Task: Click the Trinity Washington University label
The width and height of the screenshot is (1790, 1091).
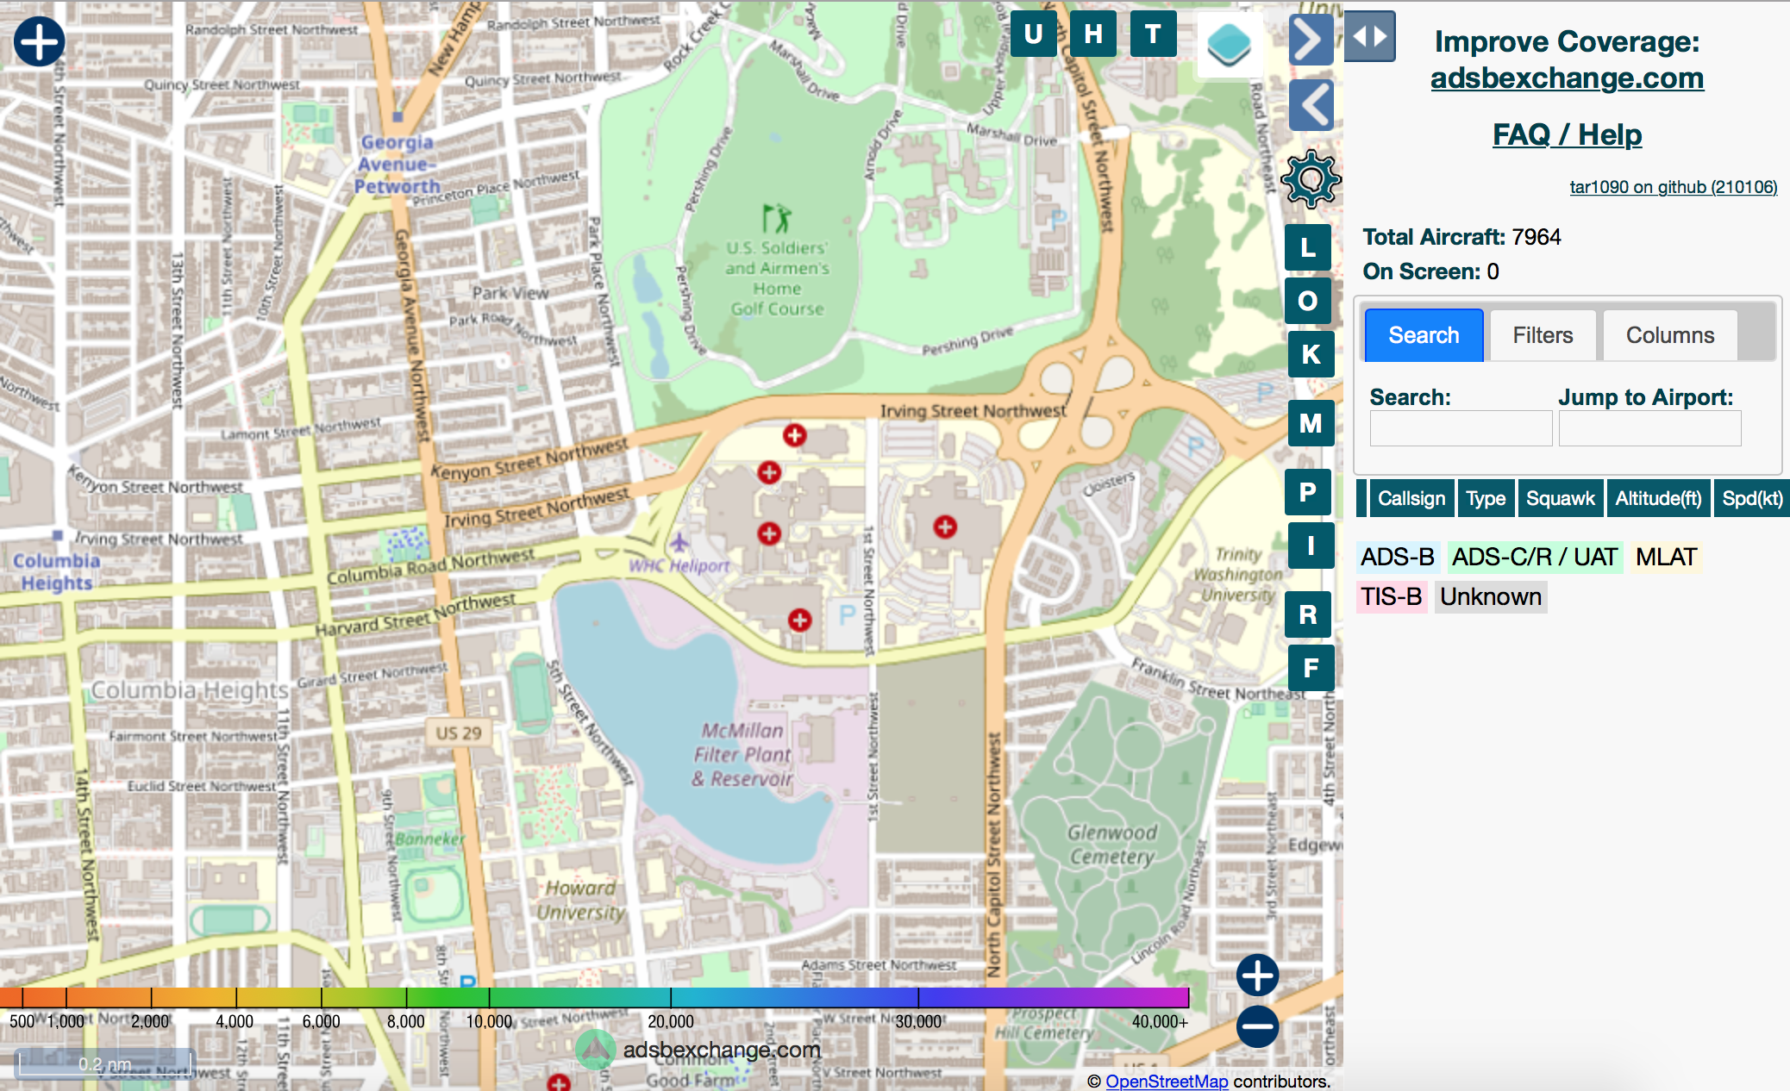Action: coord(1237,574)
